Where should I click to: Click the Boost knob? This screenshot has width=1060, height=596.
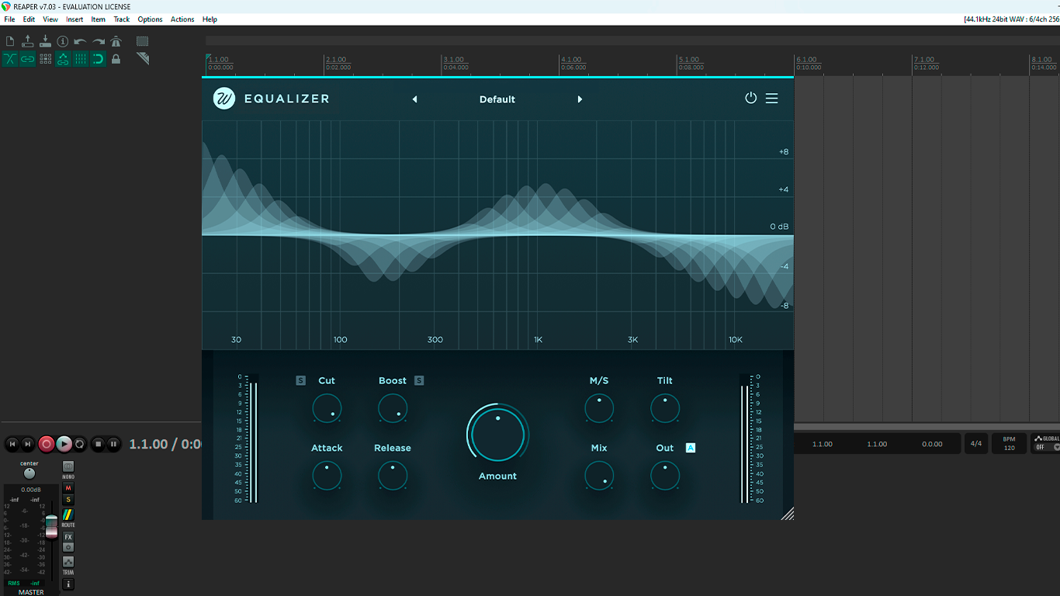point(393,408)
